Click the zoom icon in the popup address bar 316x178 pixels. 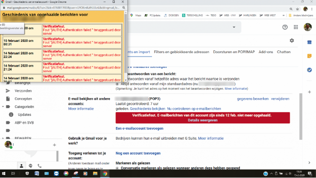[124, 8]
